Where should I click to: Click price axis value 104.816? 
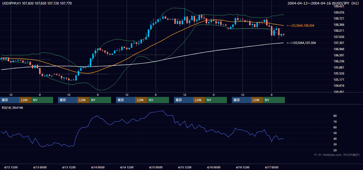pyautogui.click(x=339, y=86)
